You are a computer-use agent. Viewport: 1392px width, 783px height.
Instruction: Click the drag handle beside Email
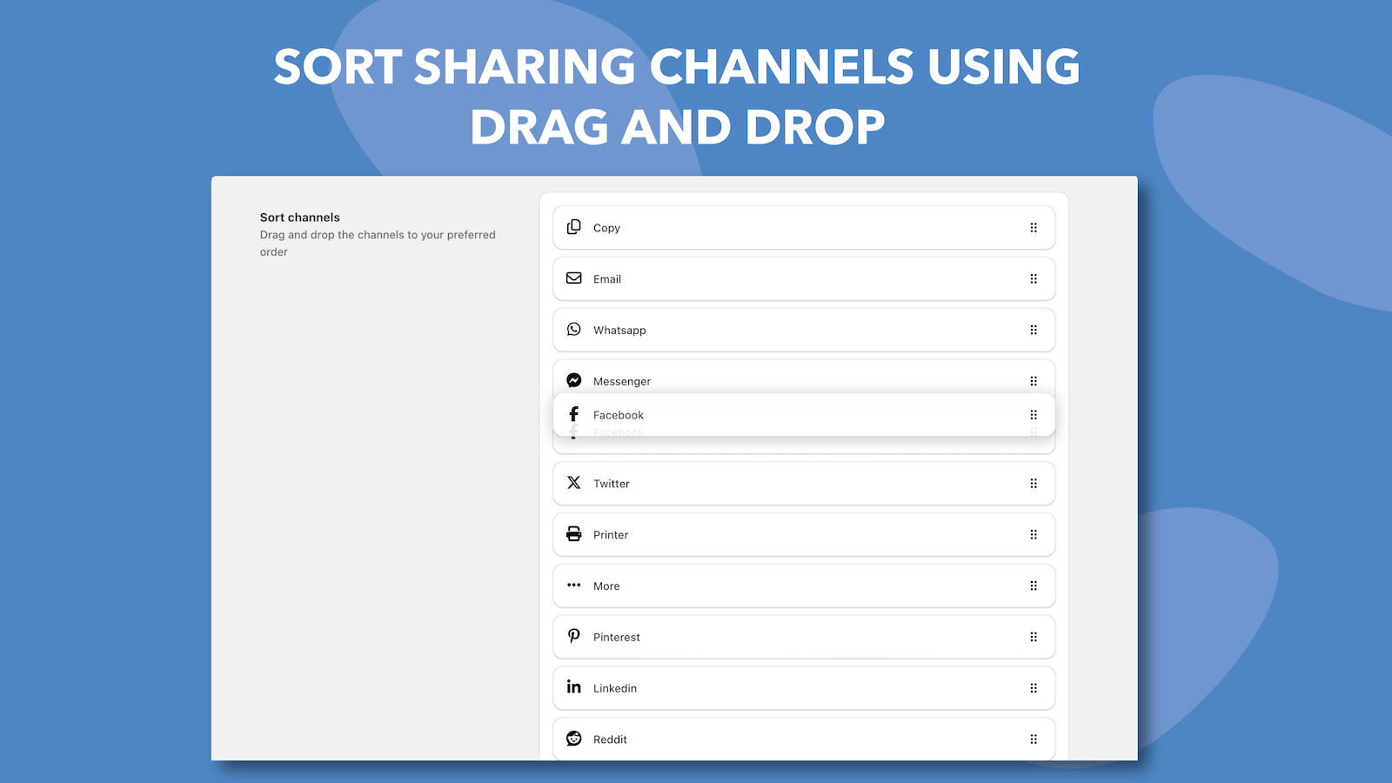pyautogui.click(x=1034, y=278)
